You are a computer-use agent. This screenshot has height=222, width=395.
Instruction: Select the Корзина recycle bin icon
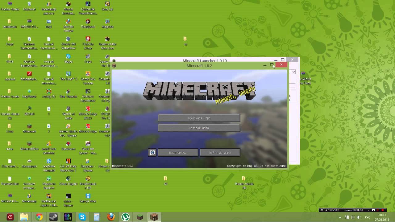pos(29,6)
